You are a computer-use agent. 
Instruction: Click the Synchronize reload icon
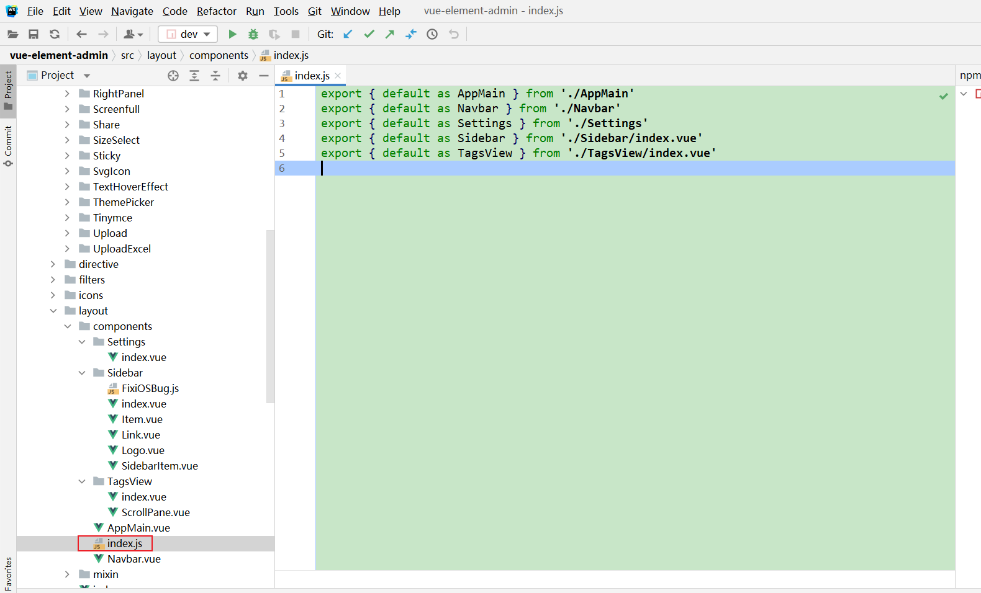pos(55,34)
